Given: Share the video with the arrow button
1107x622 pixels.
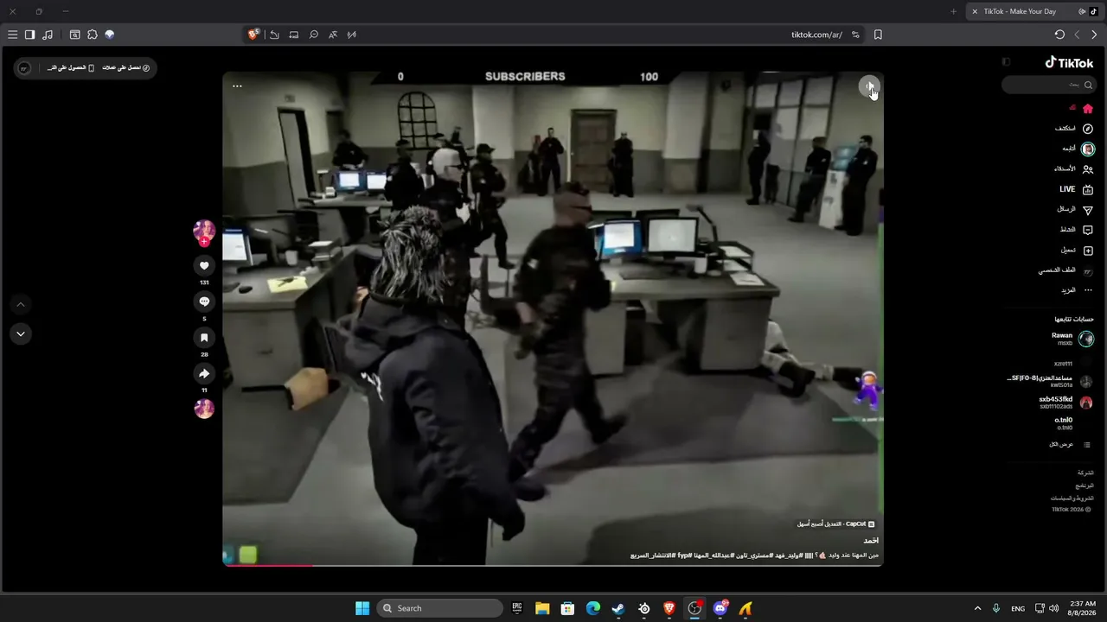Looking at the screenshot, I should [x=204, y=374].
